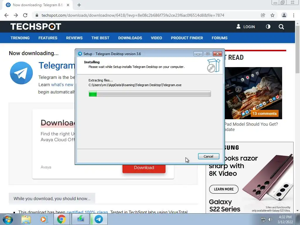Click 'Extracting files...' status text
The width and height of the screenshot is (300, 225).
101,80
